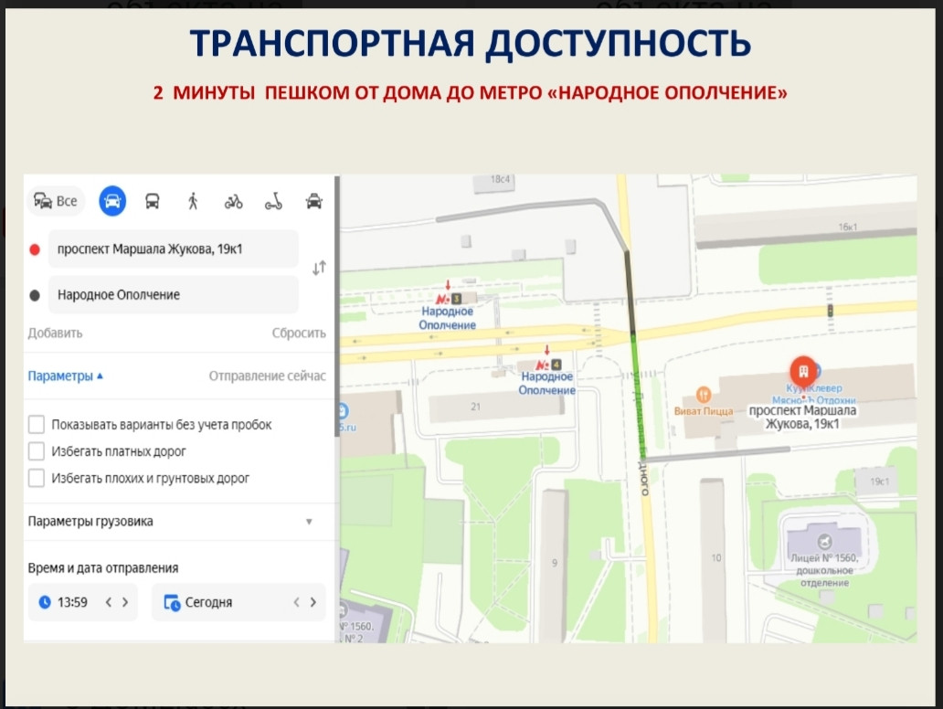Click the blue place marker at map's left edge
Viewport: 943px width, 709px height.
pyautogui.click(x=344, y=411)
